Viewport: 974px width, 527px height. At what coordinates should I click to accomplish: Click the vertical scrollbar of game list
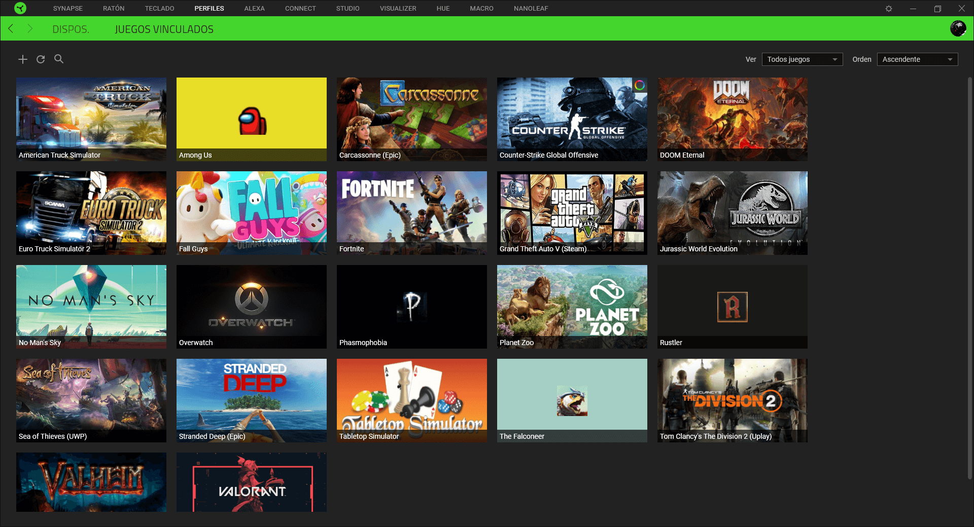tap(970, 278)
